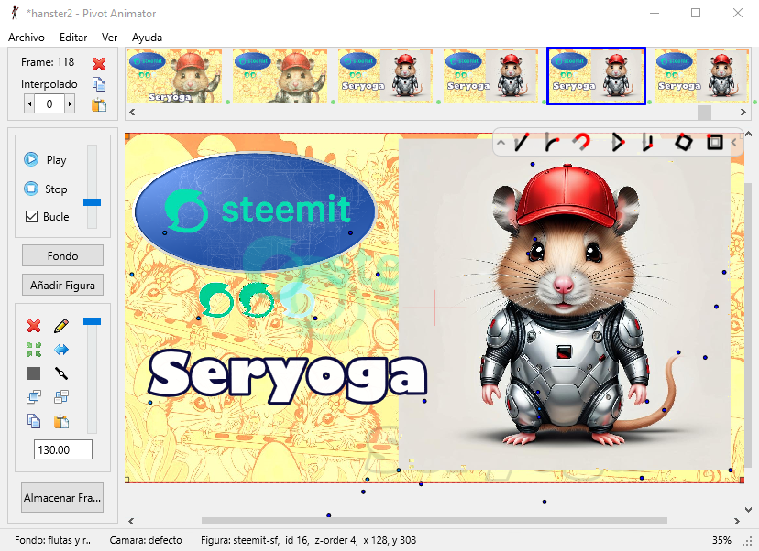Click the pencil edit figure icon
This screenshot has height=551, width=759.
(x=61, y=326)
